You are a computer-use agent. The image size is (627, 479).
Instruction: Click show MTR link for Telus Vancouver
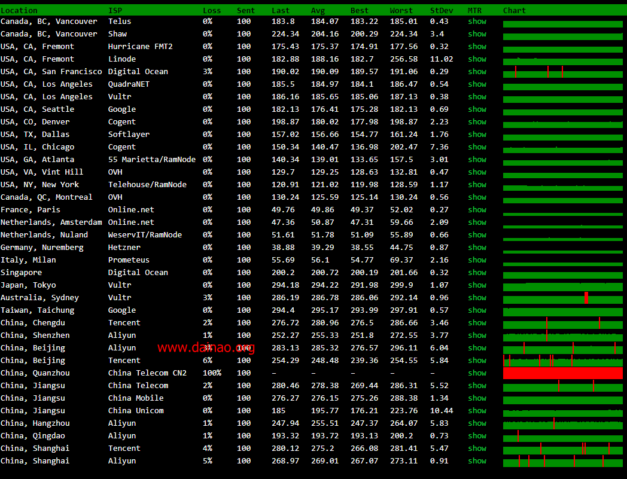click(477, 22)
